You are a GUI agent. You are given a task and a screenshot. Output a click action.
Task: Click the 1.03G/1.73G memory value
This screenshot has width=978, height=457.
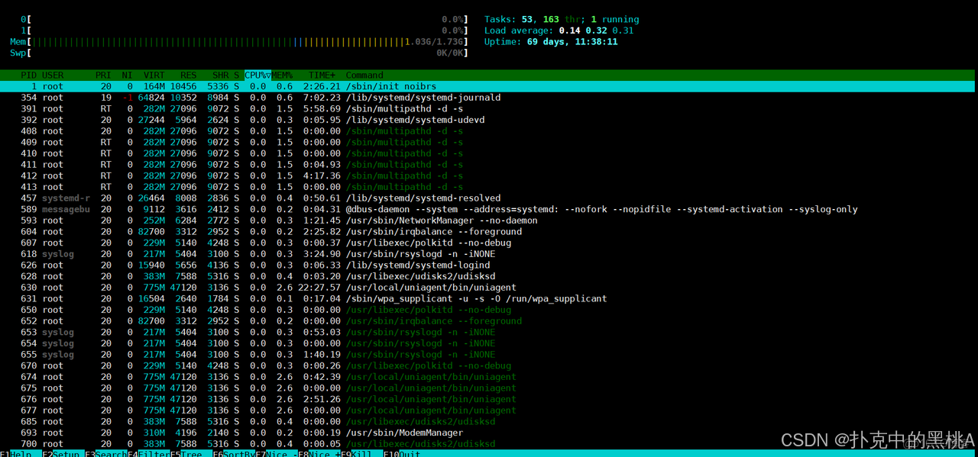433,42
